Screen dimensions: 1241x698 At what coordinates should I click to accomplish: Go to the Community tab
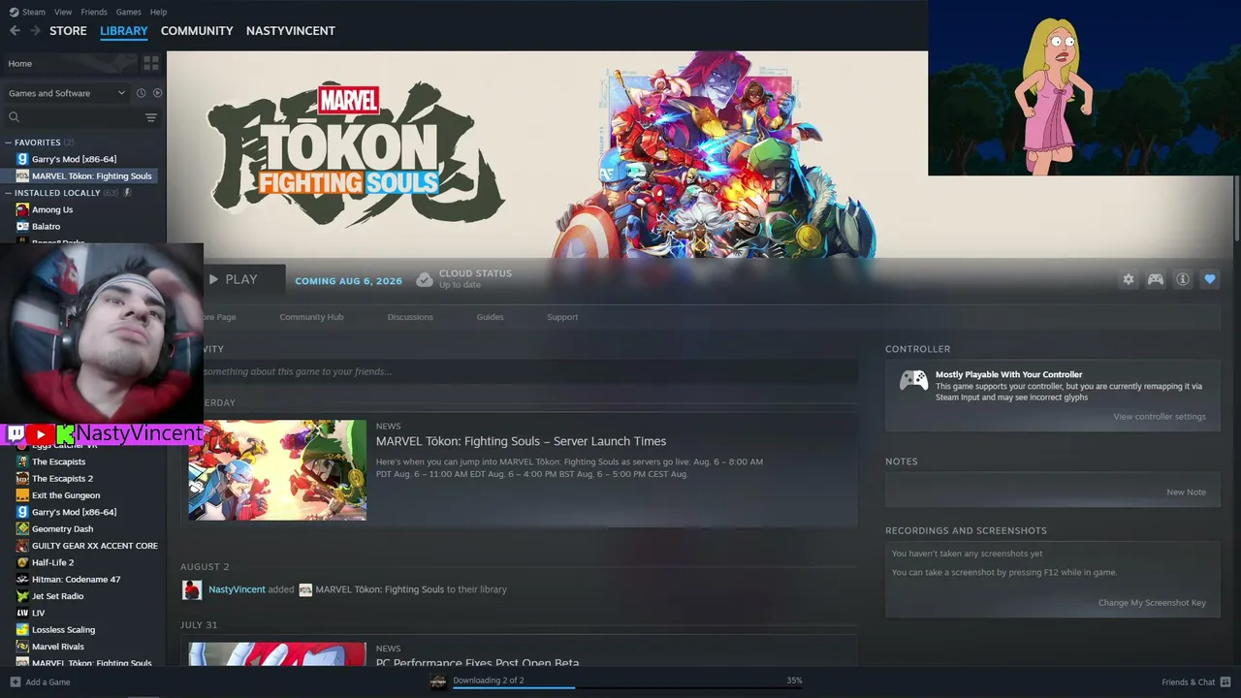click(x=197, y=31)
